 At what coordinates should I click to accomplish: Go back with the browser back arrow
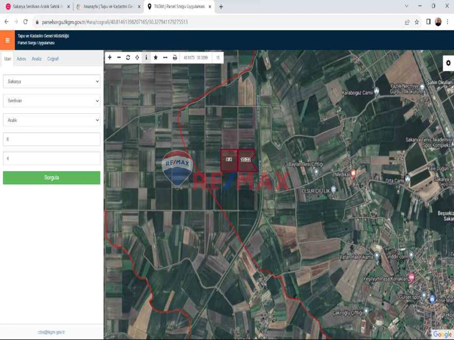(7, 22)
